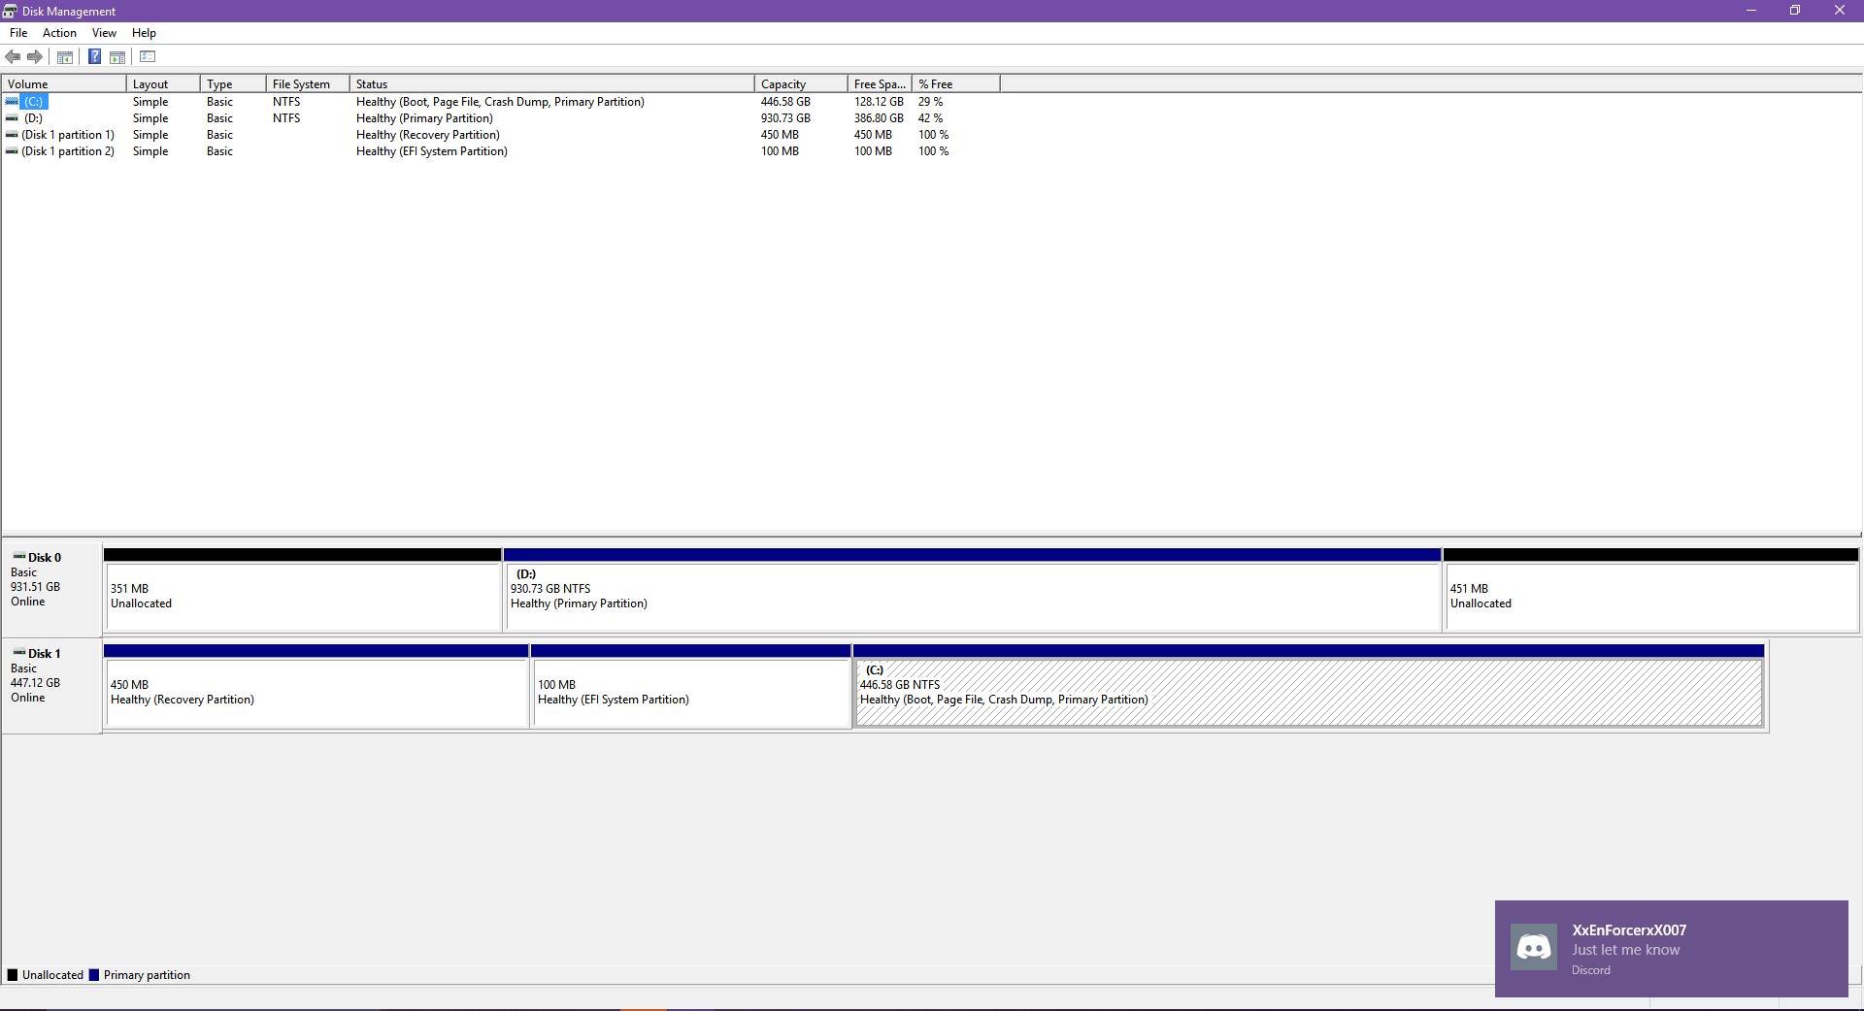The height and width of the screenshot is (1011, 1864).
Task: Select the (C:) volume row
Action: point(501,102)
